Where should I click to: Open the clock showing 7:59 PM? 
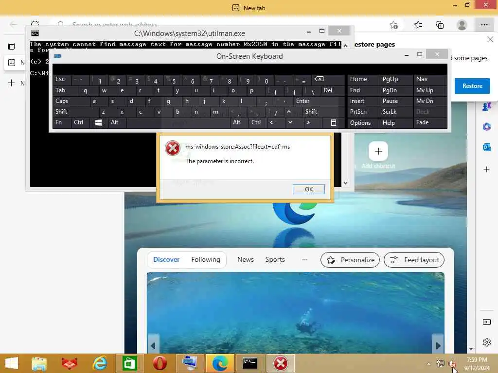click(x=477, y=364)
